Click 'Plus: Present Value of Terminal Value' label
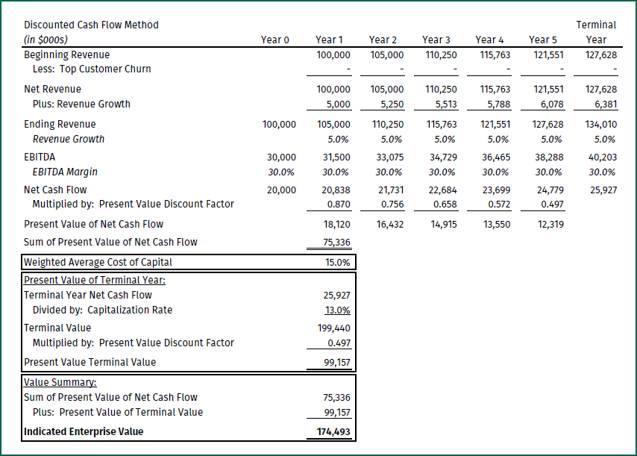The width and height of the screenshot is (637, 456). [x=118, y=412]
